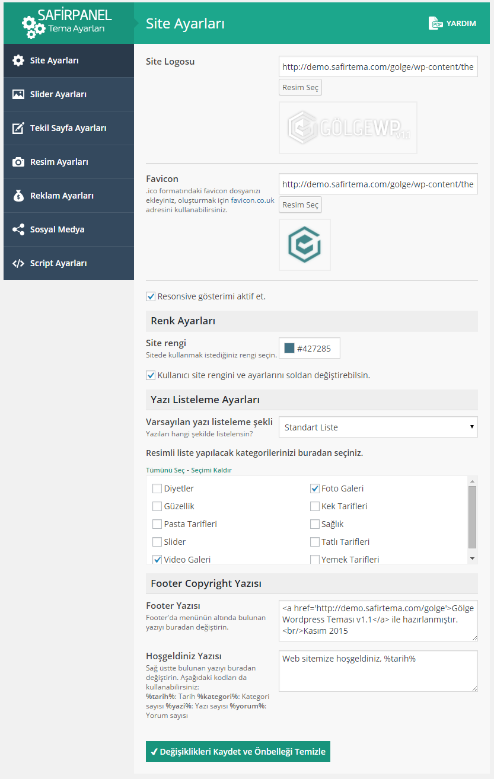
Task: Click the Site rengi color swatch
Action: point(289,349)
